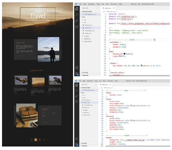172x150 pixels.
Task: Click Facebook icon in webpage footer
Action: coord(32,140)
